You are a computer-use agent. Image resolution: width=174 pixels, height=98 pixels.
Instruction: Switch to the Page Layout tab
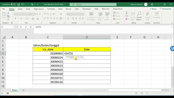[x=39, y=9]
